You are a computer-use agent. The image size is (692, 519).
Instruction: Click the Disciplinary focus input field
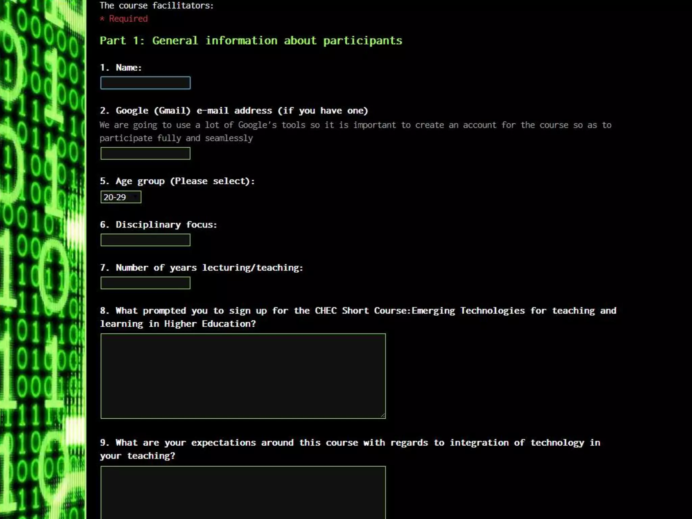click(145, 240)
